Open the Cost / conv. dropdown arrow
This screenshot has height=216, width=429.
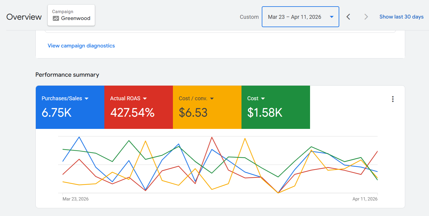(x=212, y=98)
